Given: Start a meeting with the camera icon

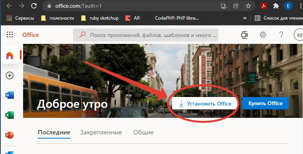Looking at the screenshot, I should 244,35.
